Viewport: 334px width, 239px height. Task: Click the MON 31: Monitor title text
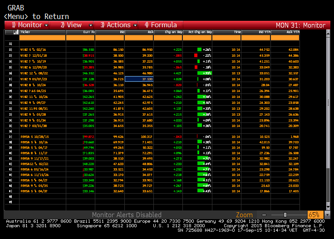(x=300, y=25)
